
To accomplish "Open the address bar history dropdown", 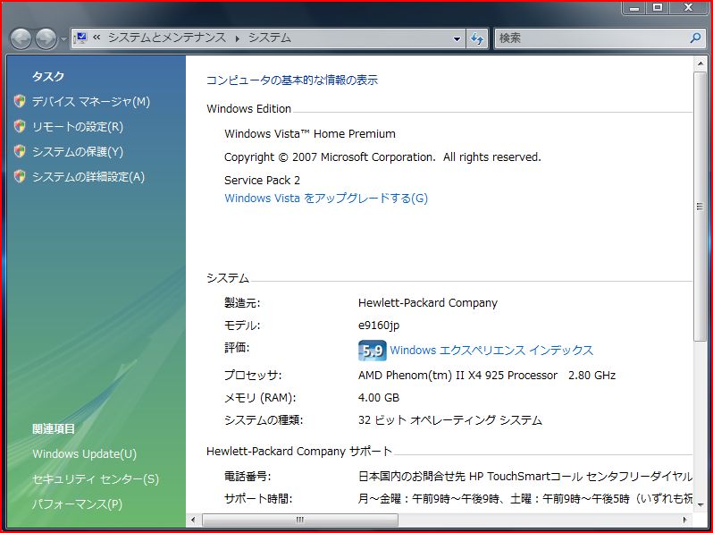I will point(457,38).
